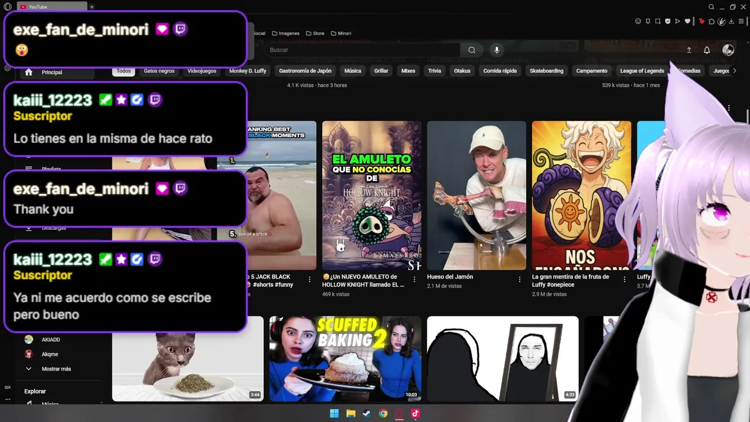Take a snapshot with the capture icon

click(658, 21)
